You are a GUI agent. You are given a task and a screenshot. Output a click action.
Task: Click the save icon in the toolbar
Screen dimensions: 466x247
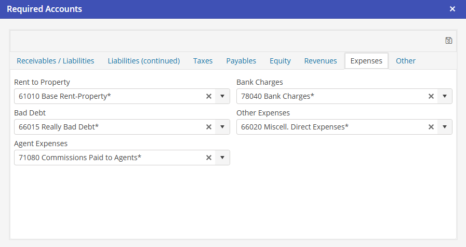point(449,41)
